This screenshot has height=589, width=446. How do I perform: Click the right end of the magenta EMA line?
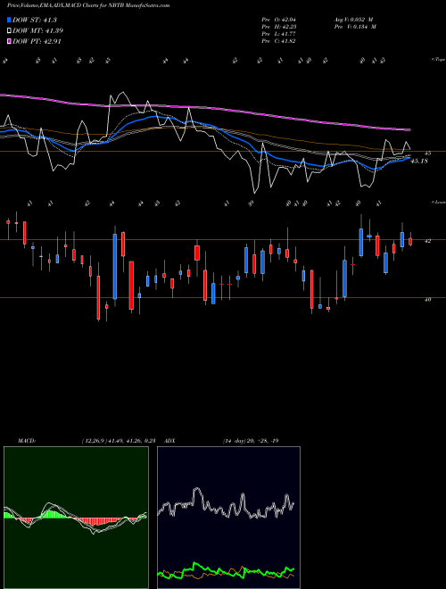click(x=409, y=130)
